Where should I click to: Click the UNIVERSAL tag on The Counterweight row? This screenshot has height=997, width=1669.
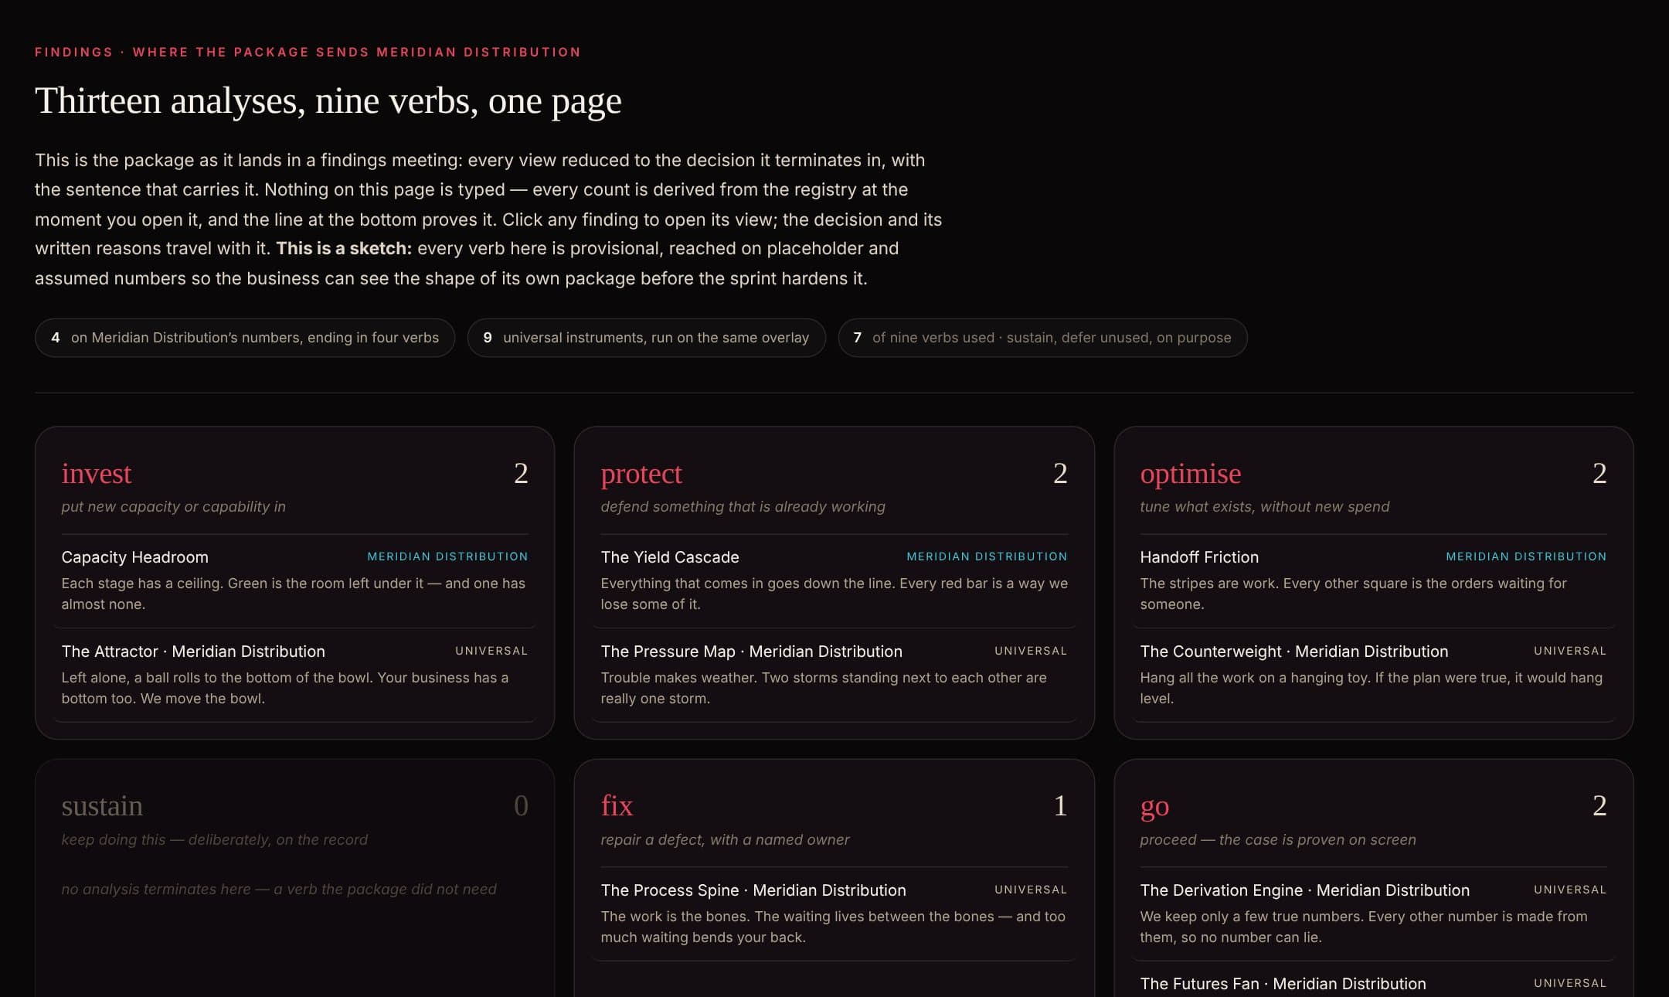click(1570, 651)
